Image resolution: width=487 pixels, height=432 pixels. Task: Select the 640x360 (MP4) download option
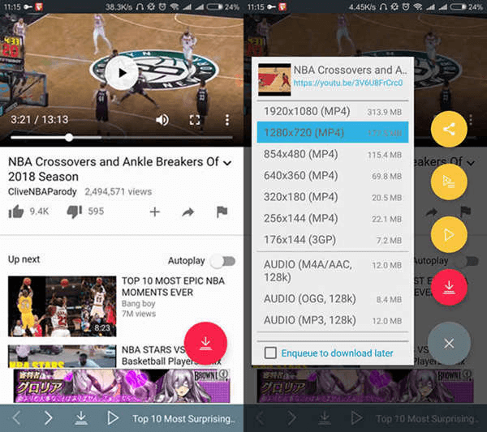click(x=333, y=176)
